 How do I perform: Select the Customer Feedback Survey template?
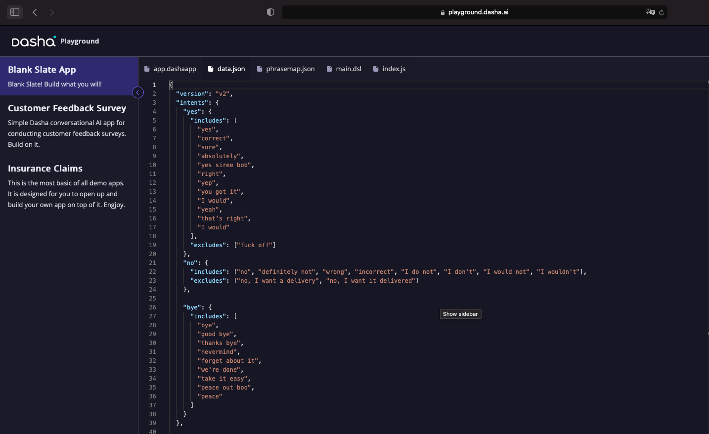69,126
